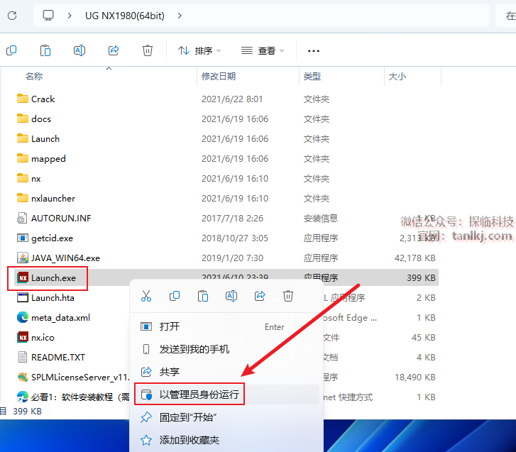Screen dimensions: 516x452
Task: Select the Crack folder
Action: click(43, 99)
